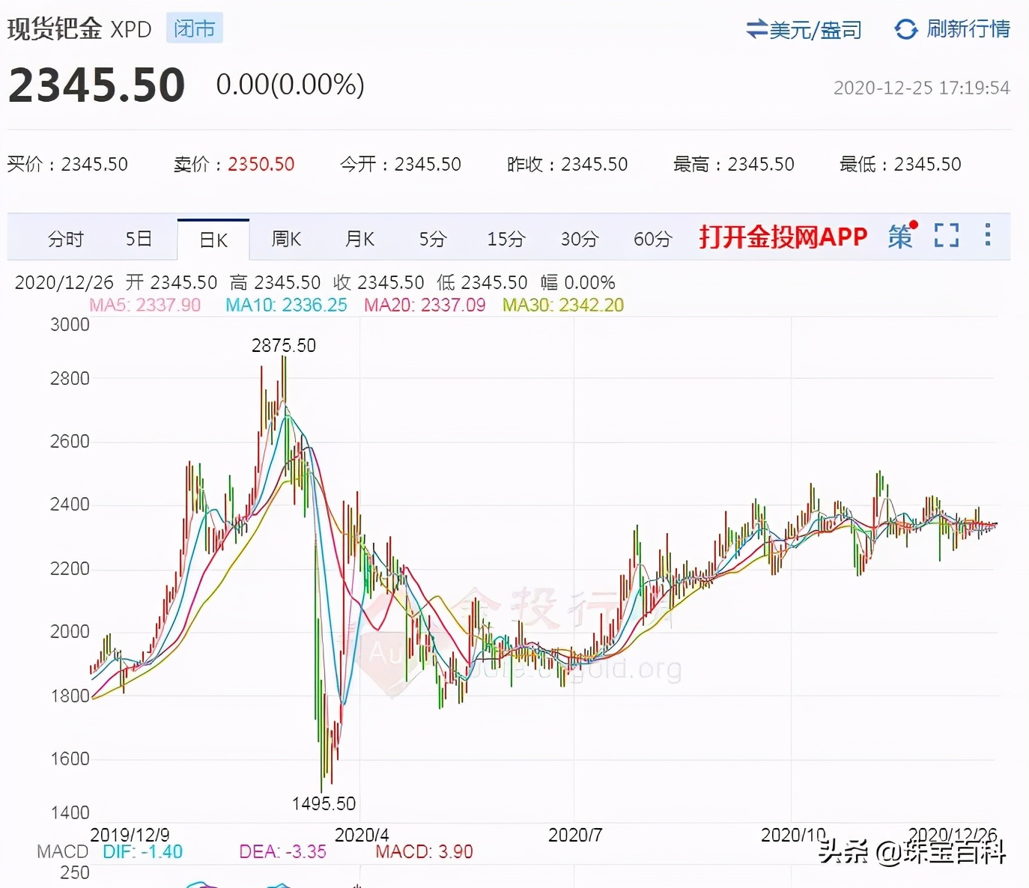Open the vertical three-dot options icon
The height and width of the screenshot is (888, 1029).
pyautogui.click(x=988, y=236)
